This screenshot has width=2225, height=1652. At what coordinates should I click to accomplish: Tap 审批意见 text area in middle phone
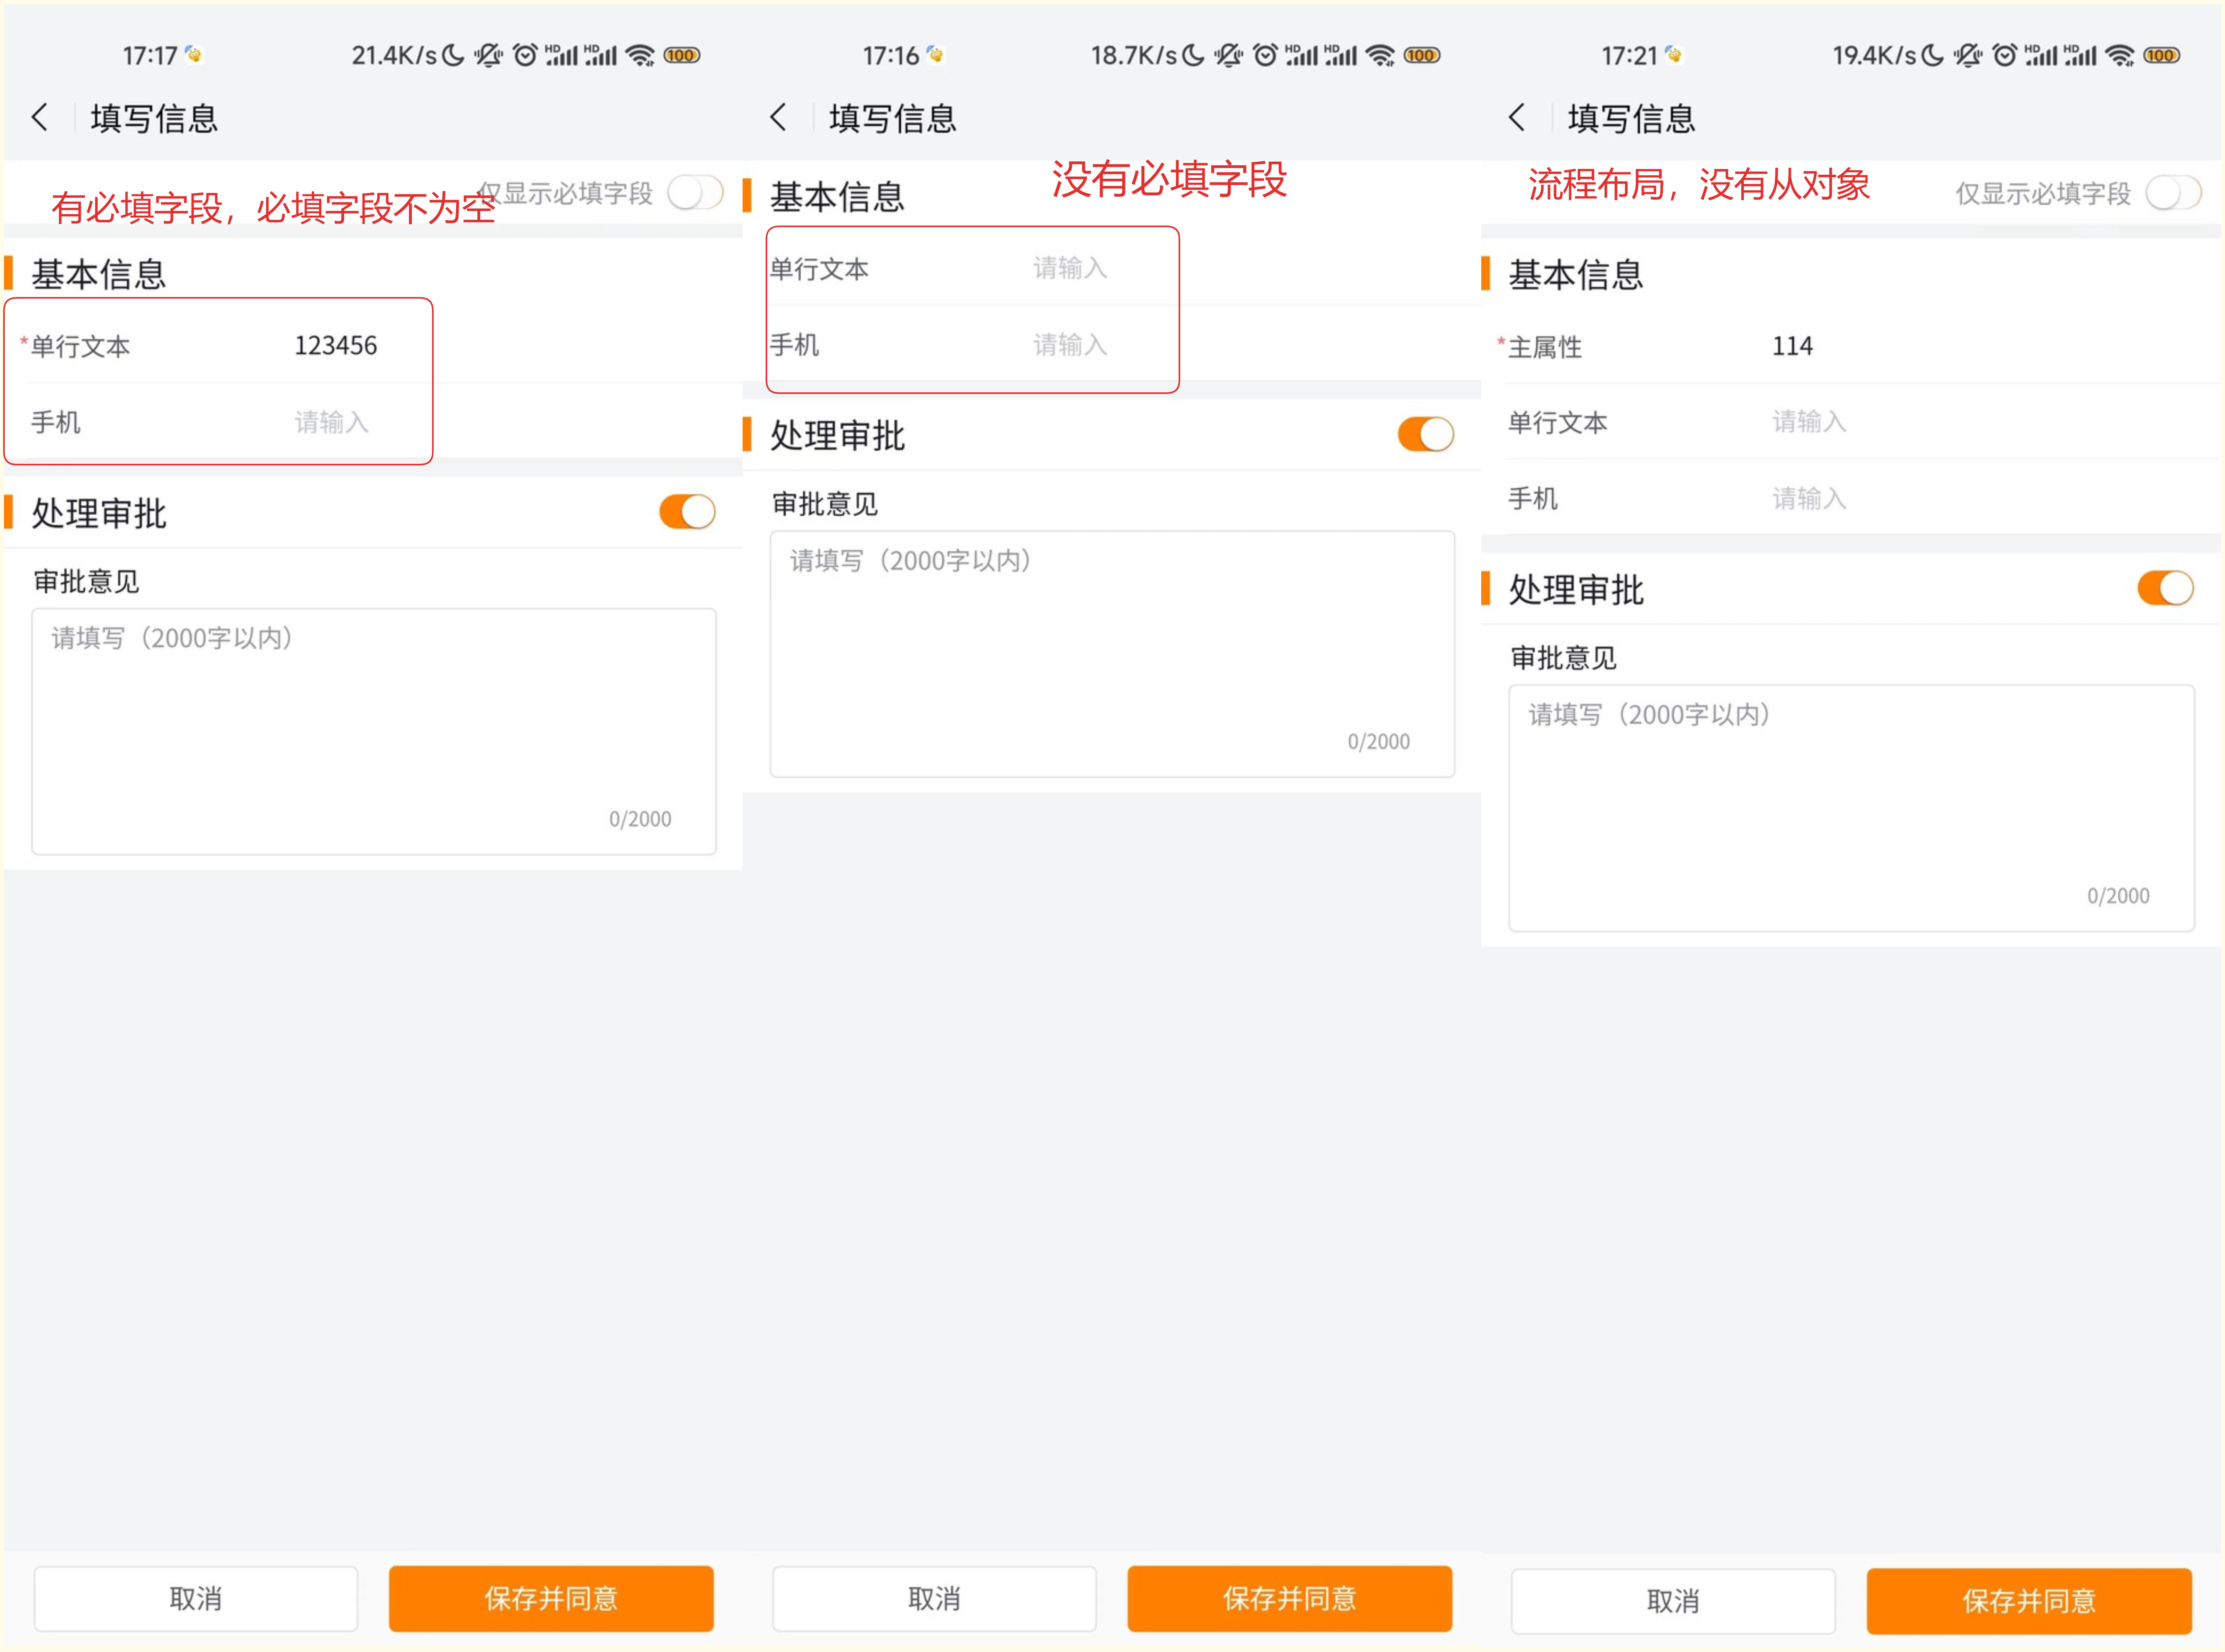point(1112,654)
